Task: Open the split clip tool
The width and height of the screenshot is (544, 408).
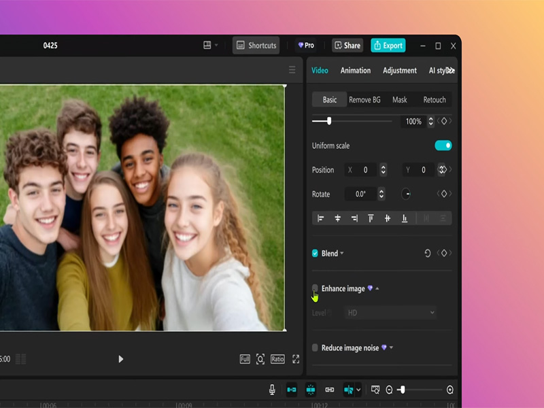Action: pos(349,389)
